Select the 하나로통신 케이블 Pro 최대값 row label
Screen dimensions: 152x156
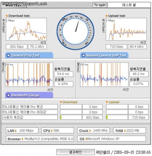pyautogui.click(x=30, y=112)
